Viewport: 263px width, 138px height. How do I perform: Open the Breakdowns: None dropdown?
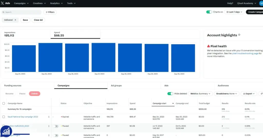click(x=227, y=94)
